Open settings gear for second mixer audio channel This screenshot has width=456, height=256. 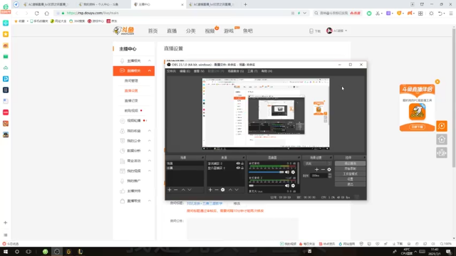[293, 186]
